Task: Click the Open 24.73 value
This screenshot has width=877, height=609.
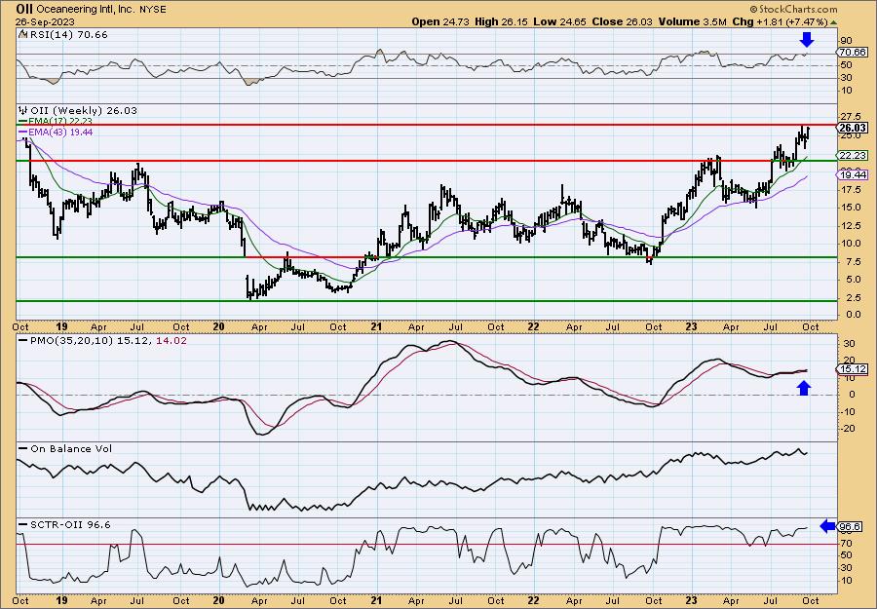Action: (x=440, y=21)
